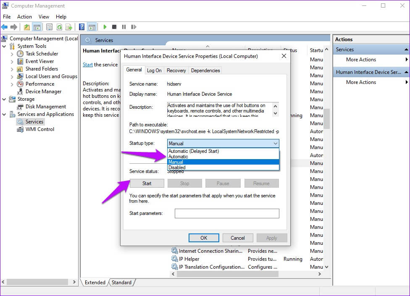The height and width of the screenshot is (296, 410).
Task: Click the Stop Service square toolbar icon
Action: pos(114,27)
